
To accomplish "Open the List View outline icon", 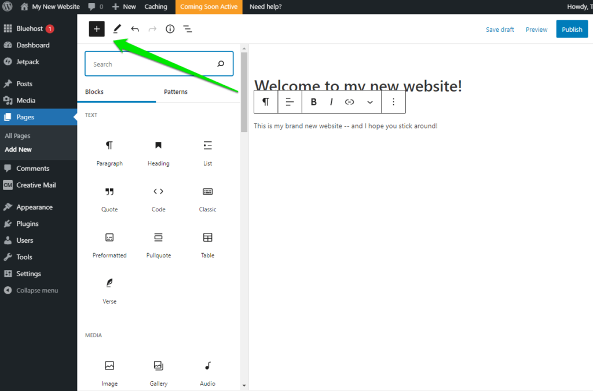I will [188, 29].
